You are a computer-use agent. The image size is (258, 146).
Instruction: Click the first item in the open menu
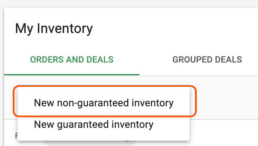coord(104,103)
